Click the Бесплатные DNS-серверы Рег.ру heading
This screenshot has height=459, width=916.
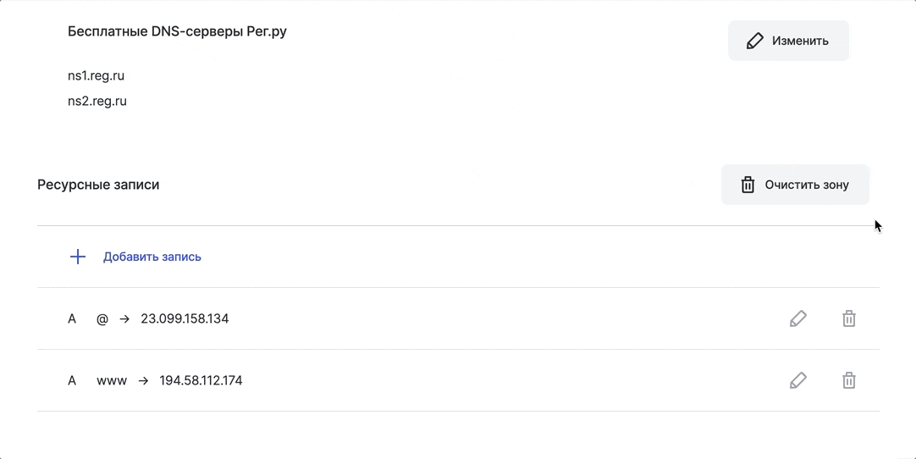point(177,31)
